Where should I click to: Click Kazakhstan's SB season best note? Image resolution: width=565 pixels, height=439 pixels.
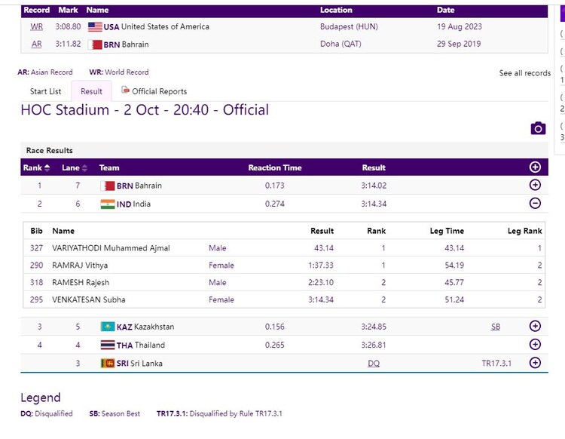[x=495, y=327]
